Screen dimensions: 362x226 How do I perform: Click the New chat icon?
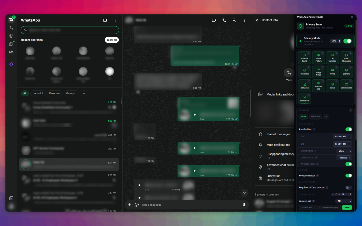tap(105, 20)
